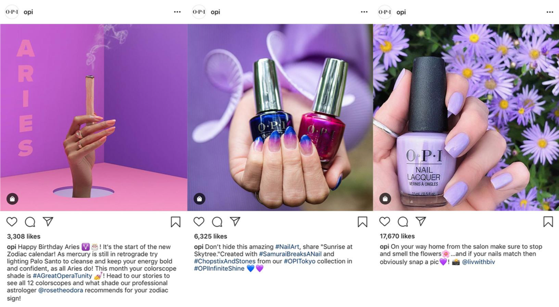View the 17,670 likes list
The width and height of the screenshot is (559, 307).
click(397, 236)
